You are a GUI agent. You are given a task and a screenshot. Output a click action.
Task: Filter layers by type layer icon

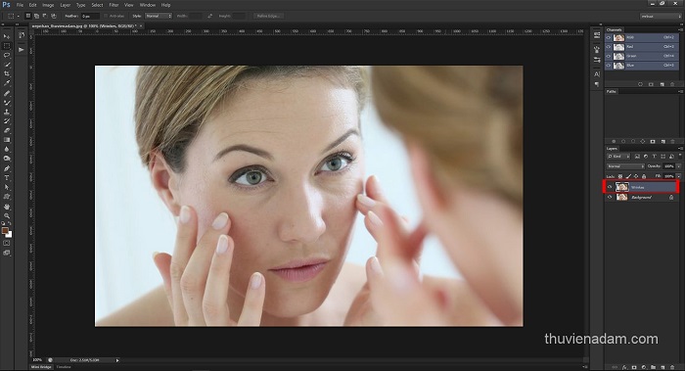click(655, 157)
